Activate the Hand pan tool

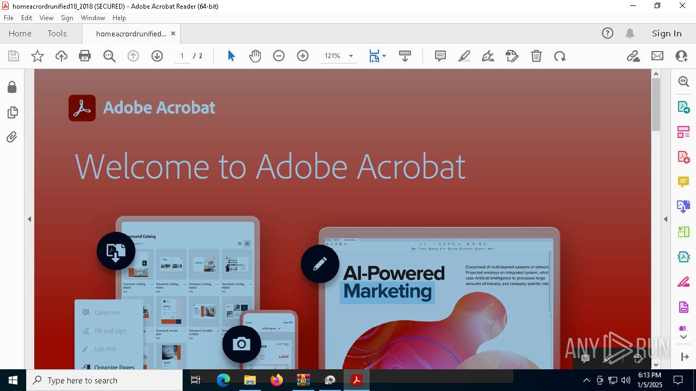click(x=255, y=56)
